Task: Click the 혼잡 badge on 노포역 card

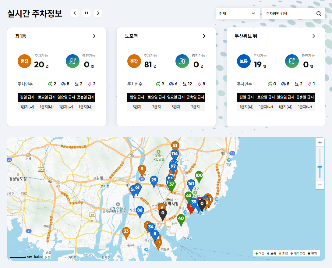Action: pos(134,61)
